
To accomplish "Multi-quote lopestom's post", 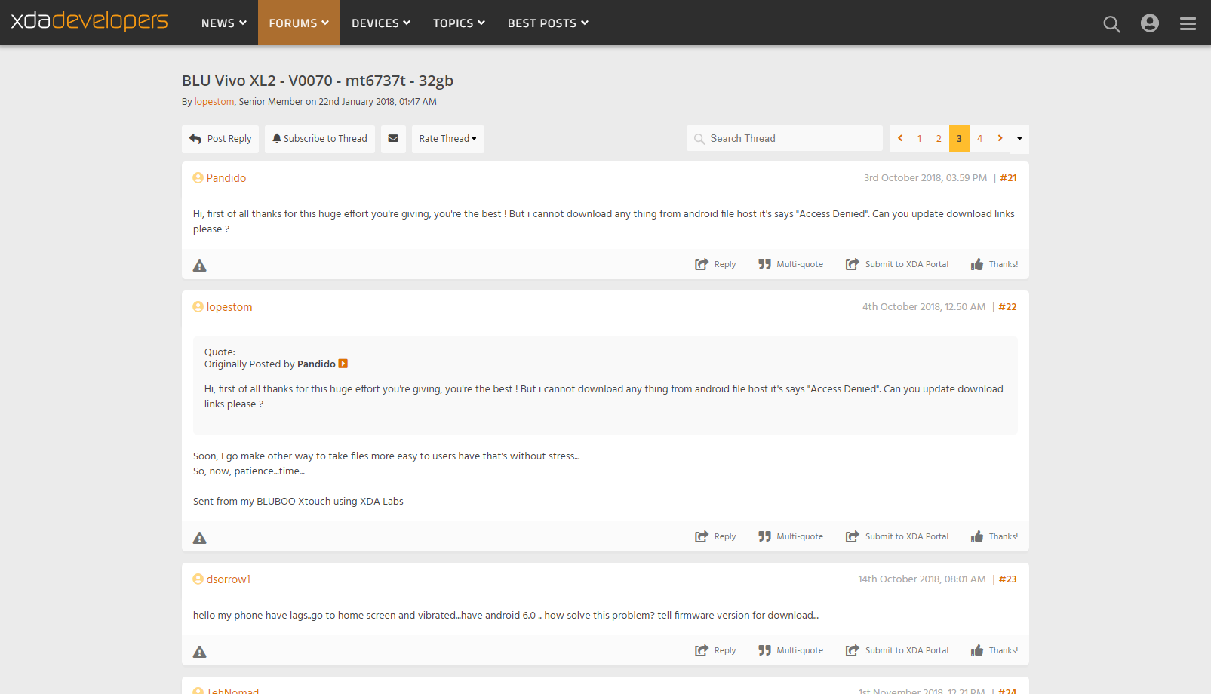I will click(791, 536).
